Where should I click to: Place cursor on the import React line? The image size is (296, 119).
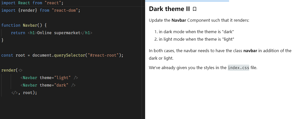tap(32, 3)
